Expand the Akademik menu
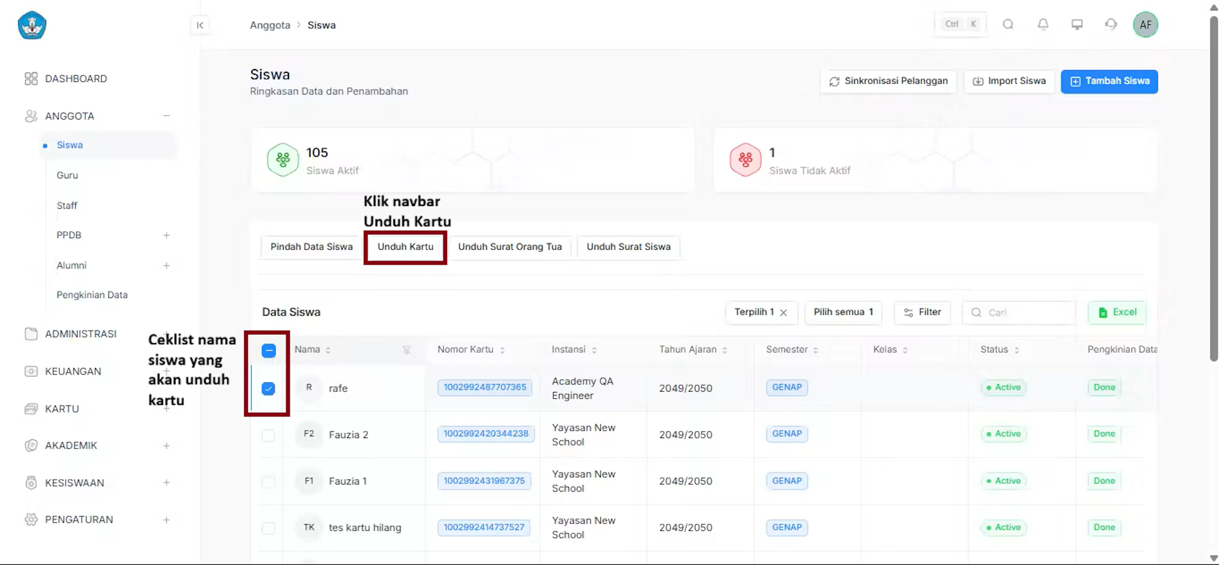 [167, 446]
